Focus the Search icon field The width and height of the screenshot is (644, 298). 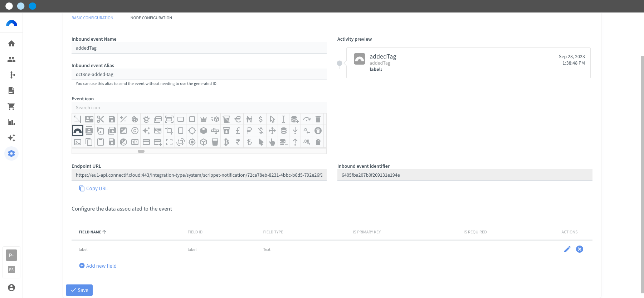click(199, 107)
